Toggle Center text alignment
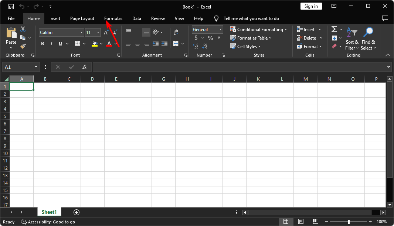Image resolution: width=394 pixels, height=226 pixels. tap(137, 44)
